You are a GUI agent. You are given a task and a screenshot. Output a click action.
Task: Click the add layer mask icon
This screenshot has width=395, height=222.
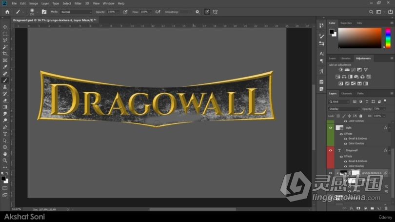(x=358, y=208)
